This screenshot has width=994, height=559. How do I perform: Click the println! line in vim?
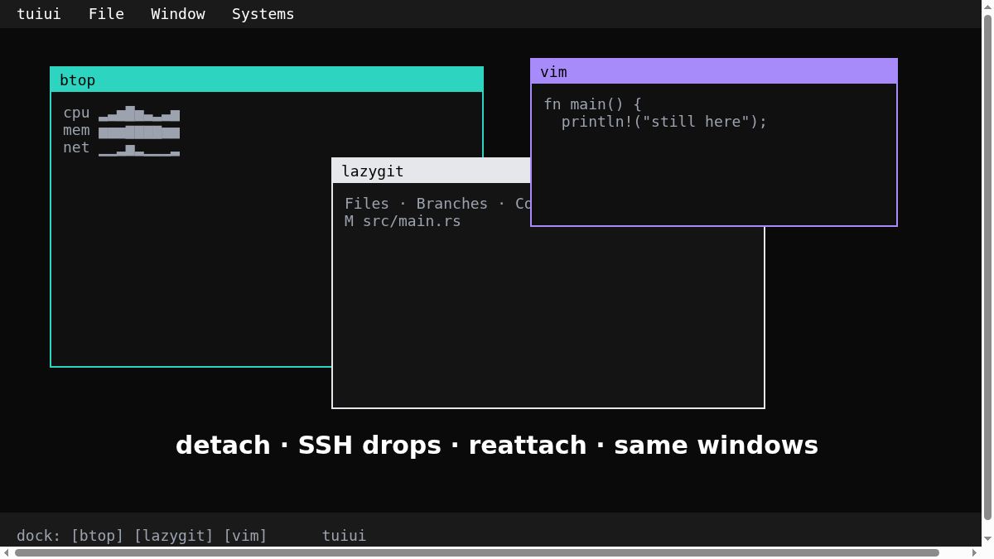(664, 122)
